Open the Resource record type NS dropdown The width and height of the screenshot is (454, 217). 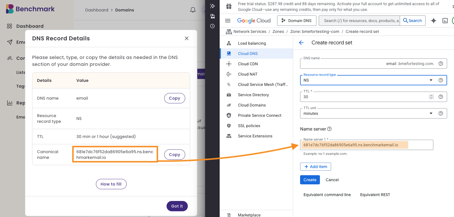point(374,80)
